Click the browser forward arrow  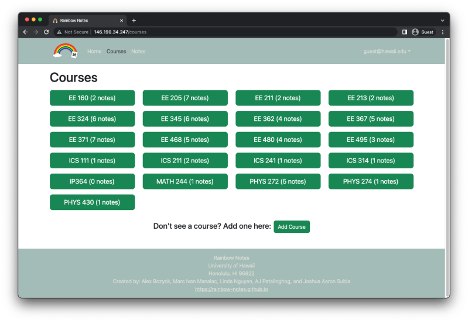pyautogui.click(x=36, y=32)
